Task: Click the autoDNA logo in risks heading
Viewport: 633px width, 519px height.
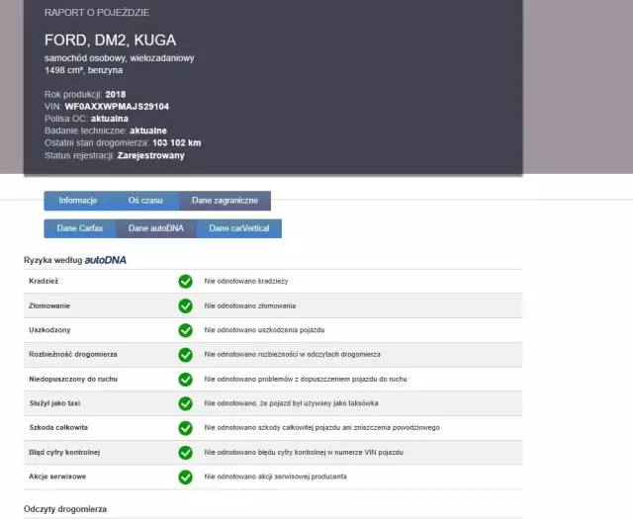Action: point(105,260)
